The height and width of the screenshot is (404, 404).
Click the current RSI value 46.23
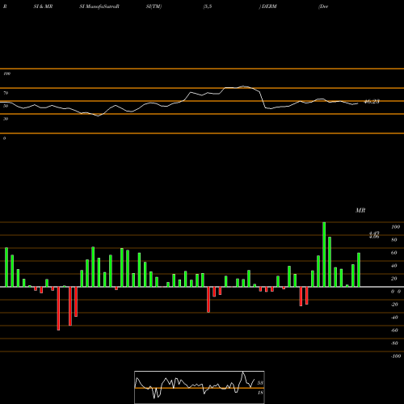(372, 102)
